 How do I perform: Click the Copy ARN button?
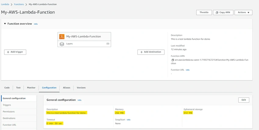(x=223, y=13)
